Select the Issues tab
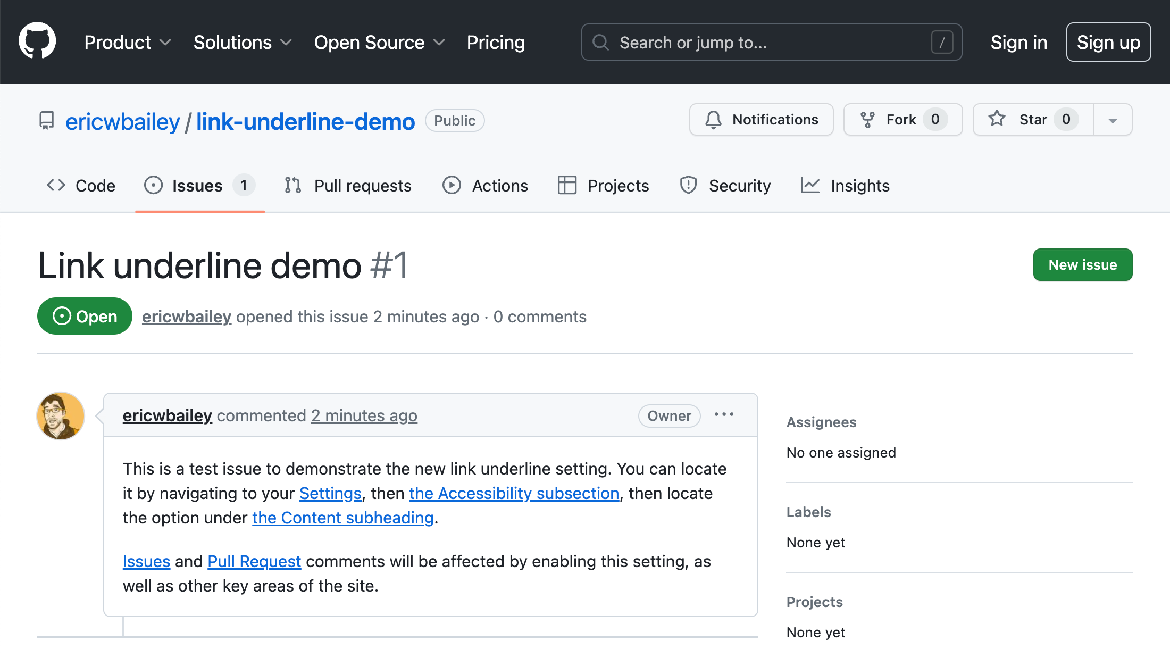Viewport: 1170px width, 657px height. (200, 186)
